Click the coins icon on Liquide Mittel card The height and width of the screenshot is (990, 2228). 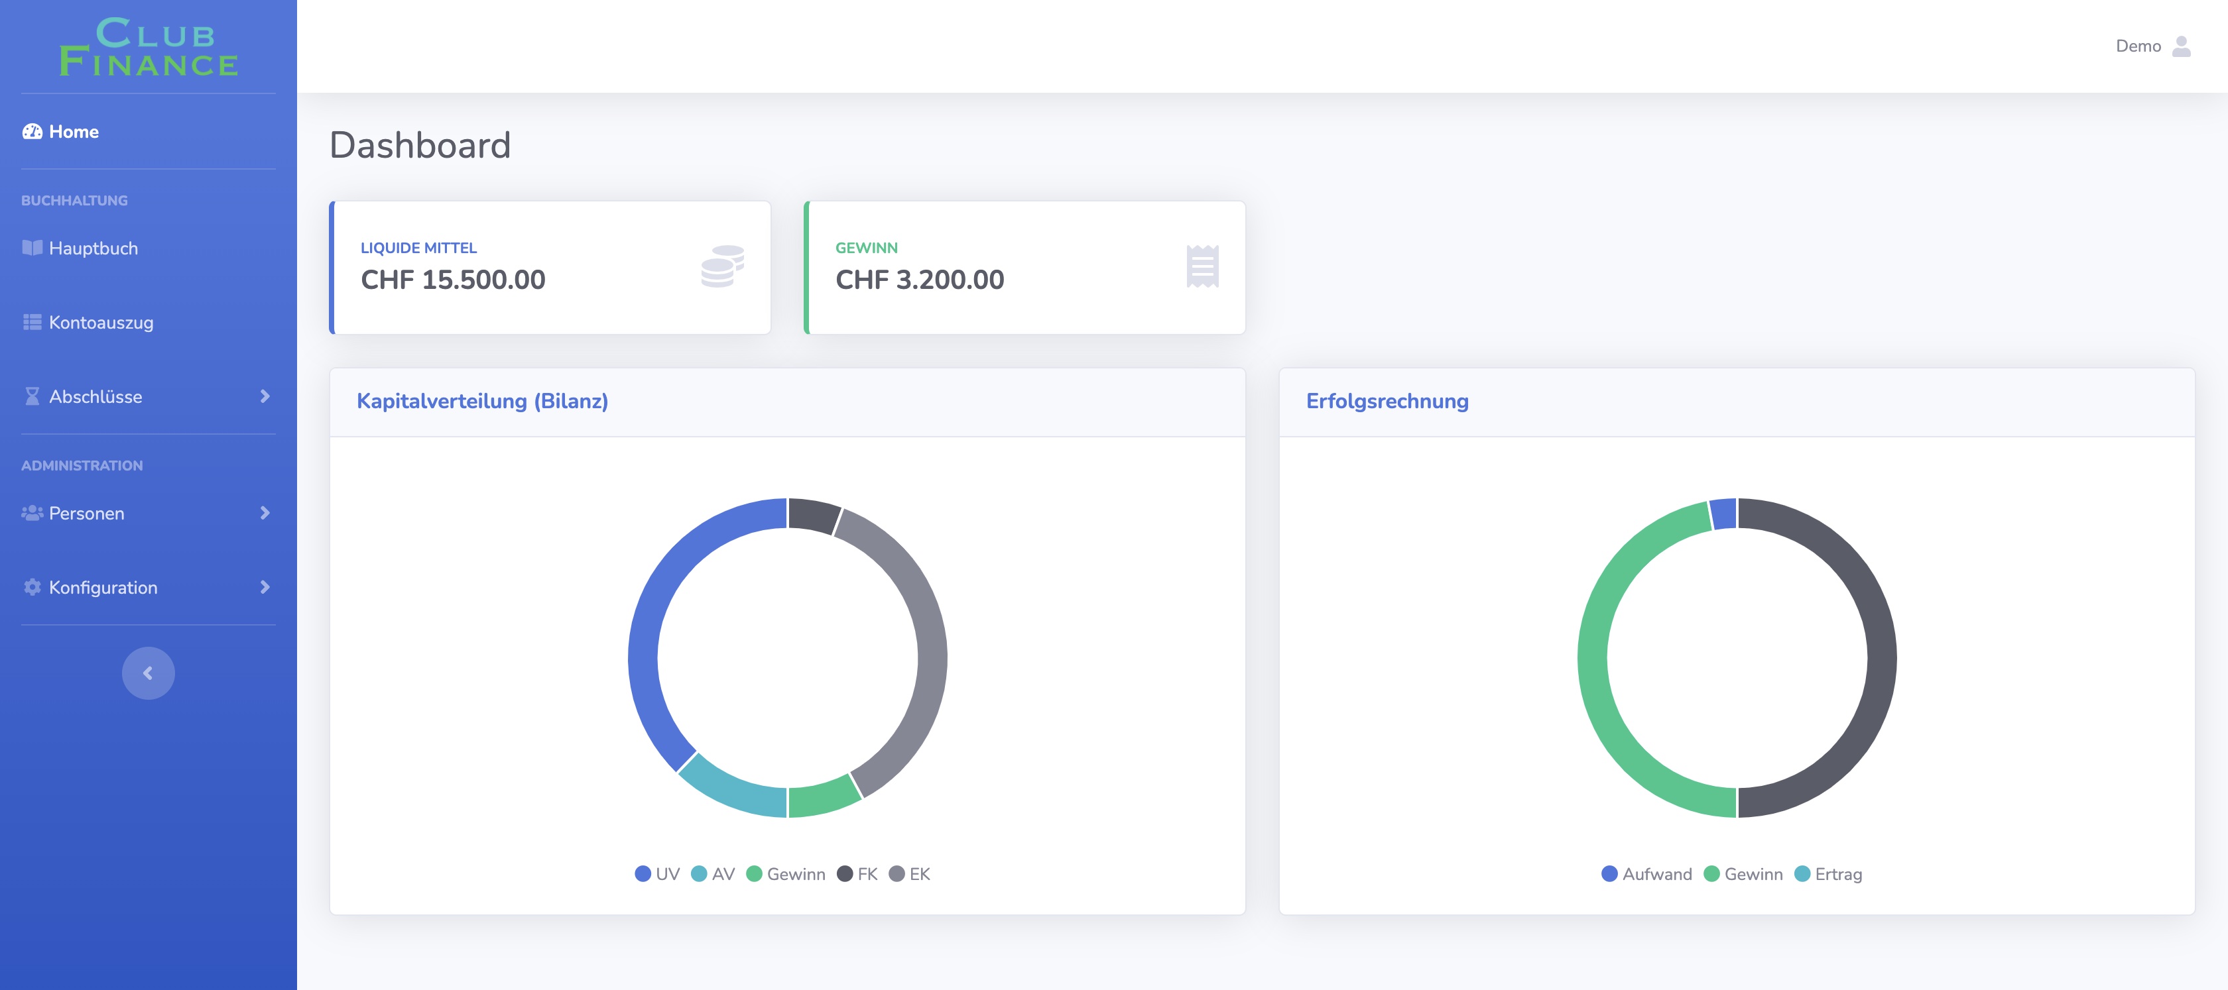pos(722,266)
